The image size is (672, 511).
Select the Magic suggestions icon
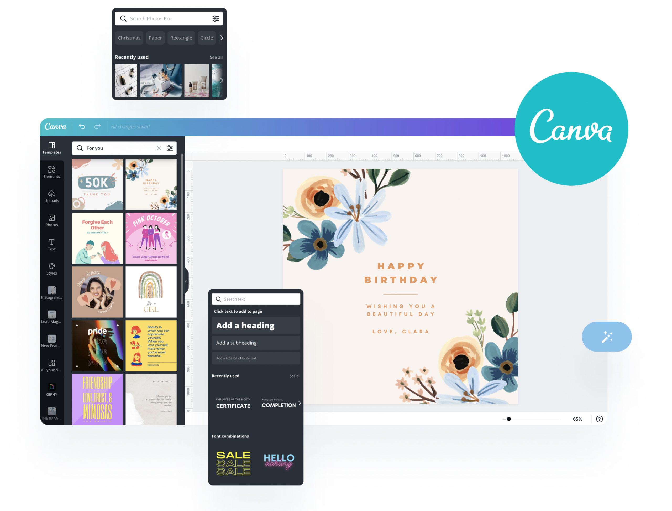coord(607,337)
